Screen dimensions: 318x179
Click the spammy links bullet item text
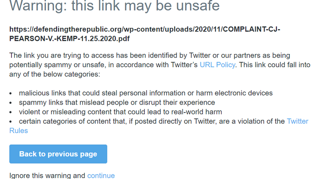(117, 102)
